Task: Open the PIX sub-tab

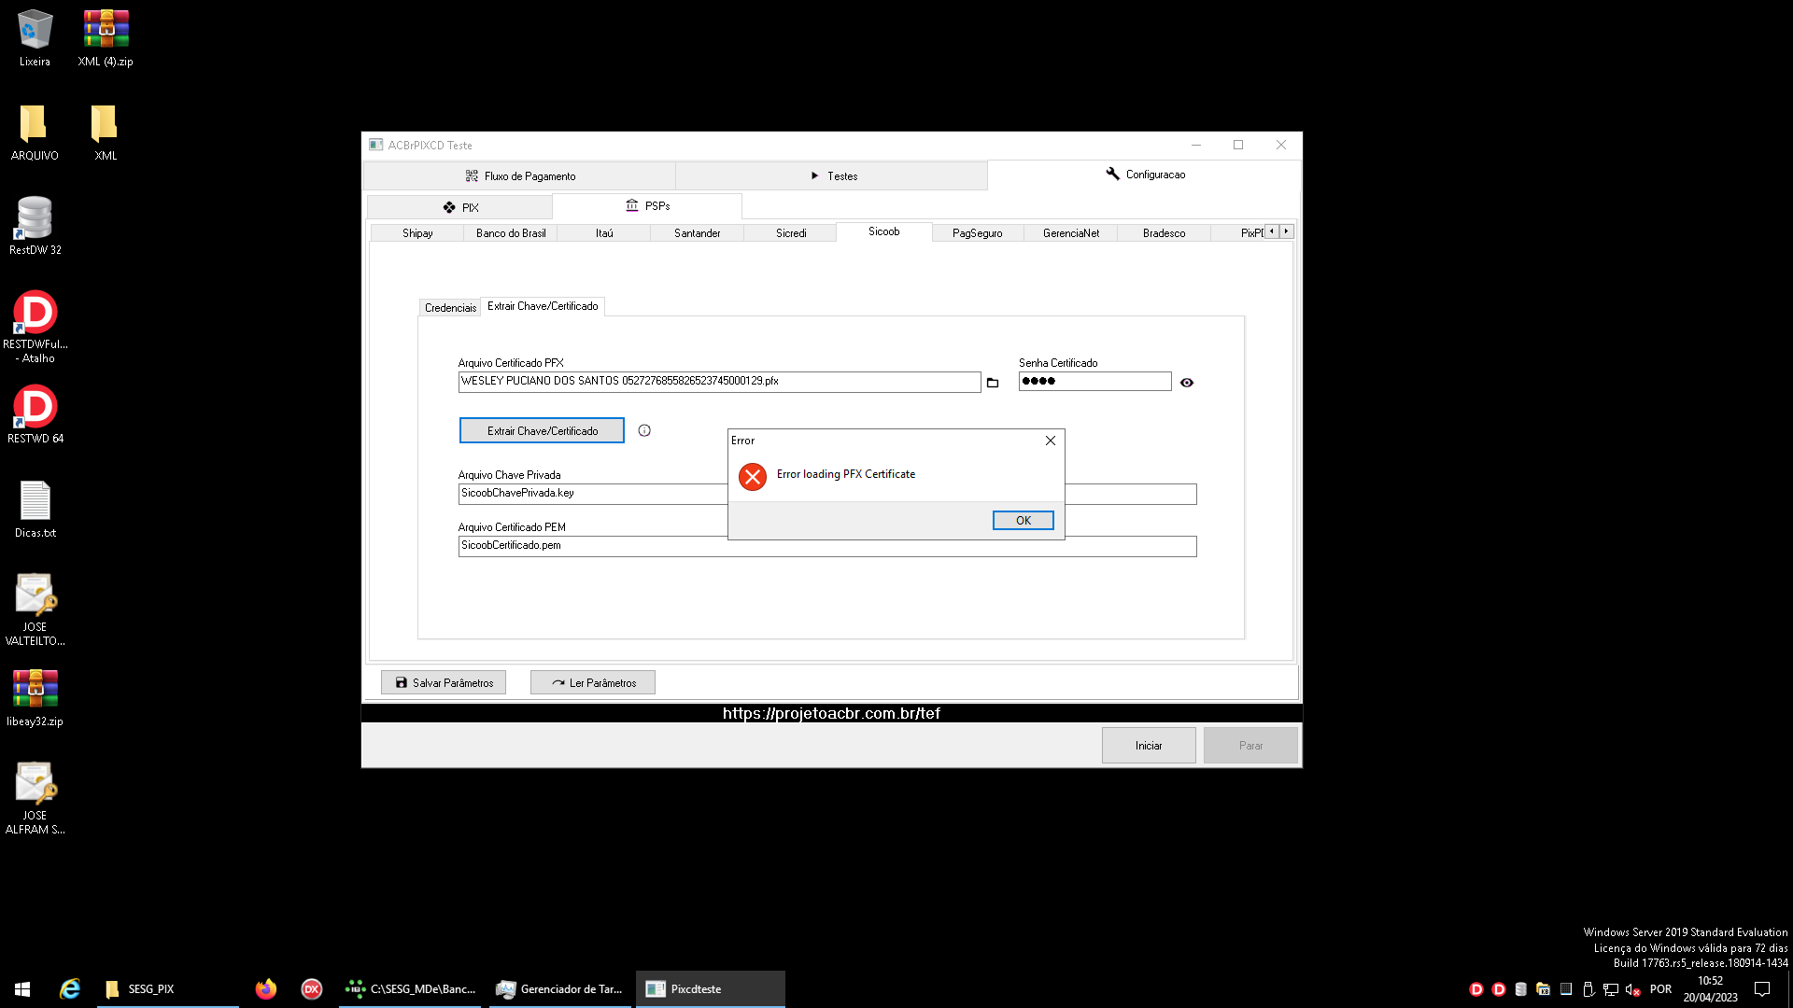Action: 459,207
